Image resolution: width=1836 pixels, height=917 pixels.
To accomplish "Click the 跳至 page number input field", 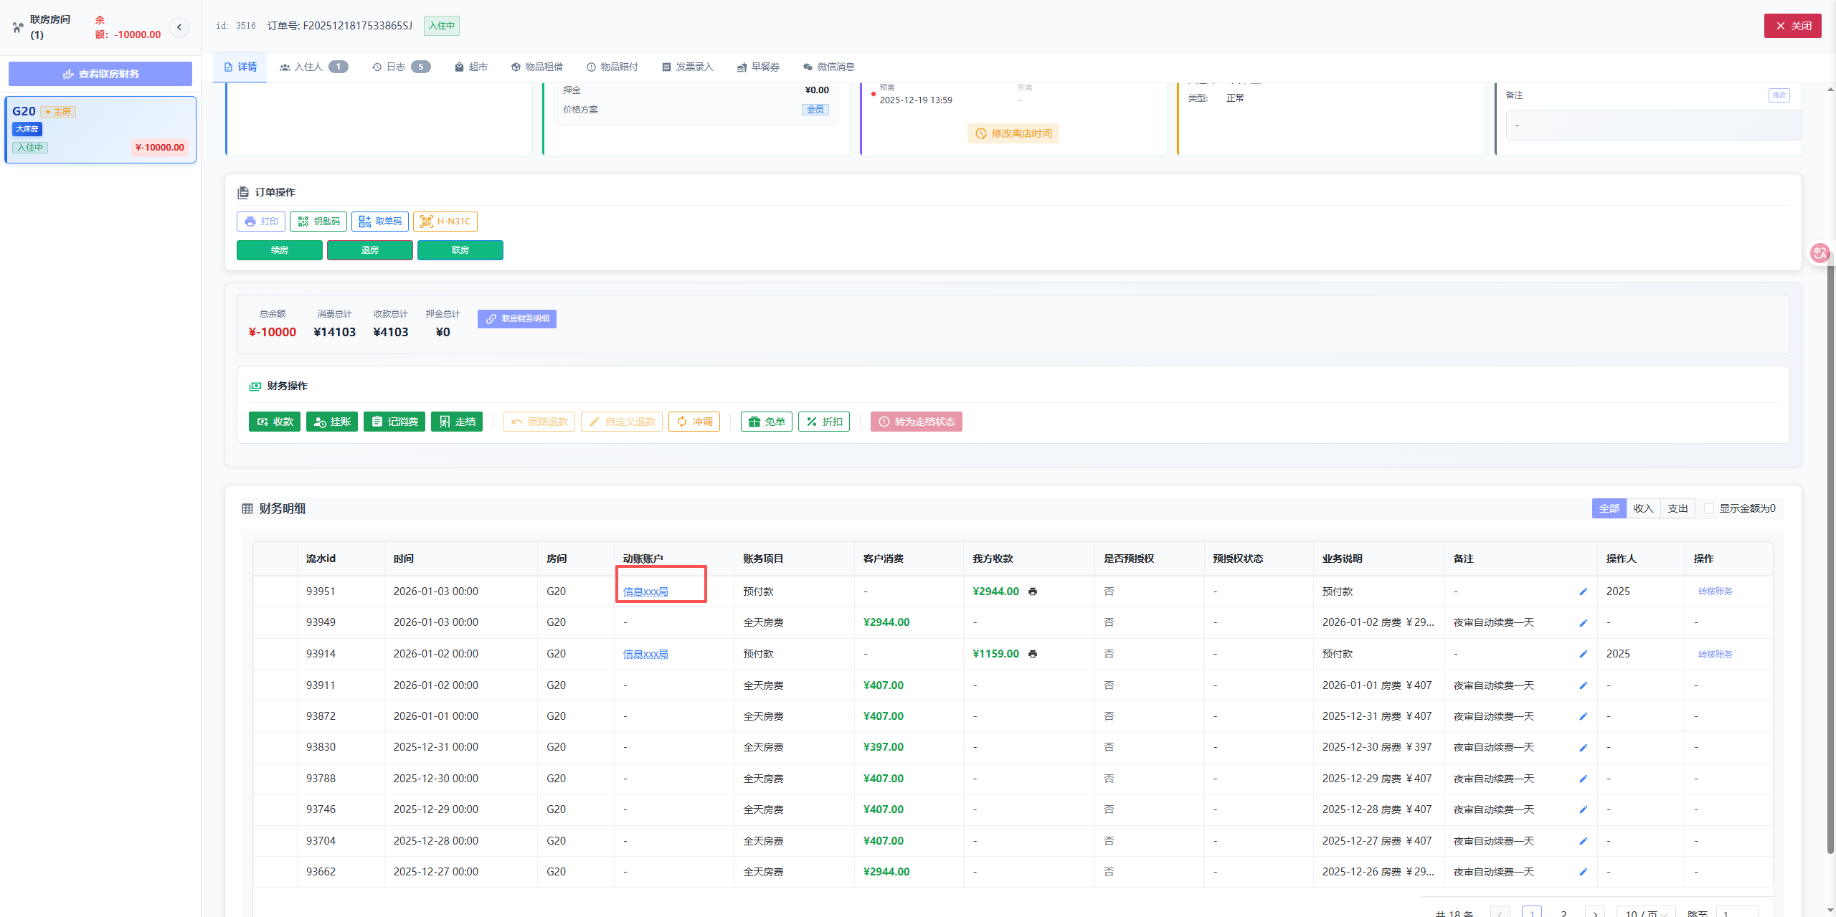I will [1737, 913].
